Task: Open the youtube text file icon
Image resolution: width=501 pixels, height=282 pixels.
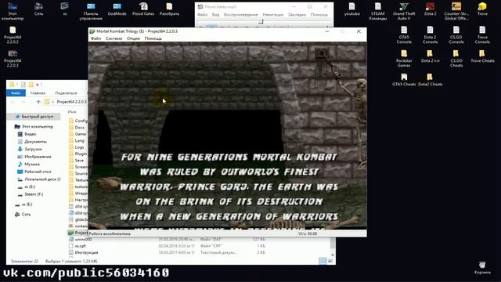Action: pyautogui.click(x=351, y=9)
